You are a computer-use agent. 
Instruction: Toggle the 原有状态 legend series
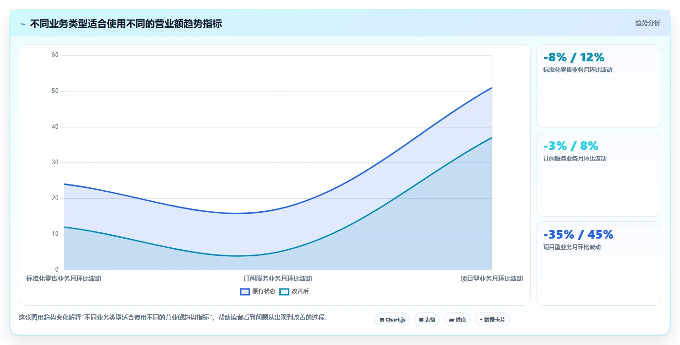[x=258, y=291]
